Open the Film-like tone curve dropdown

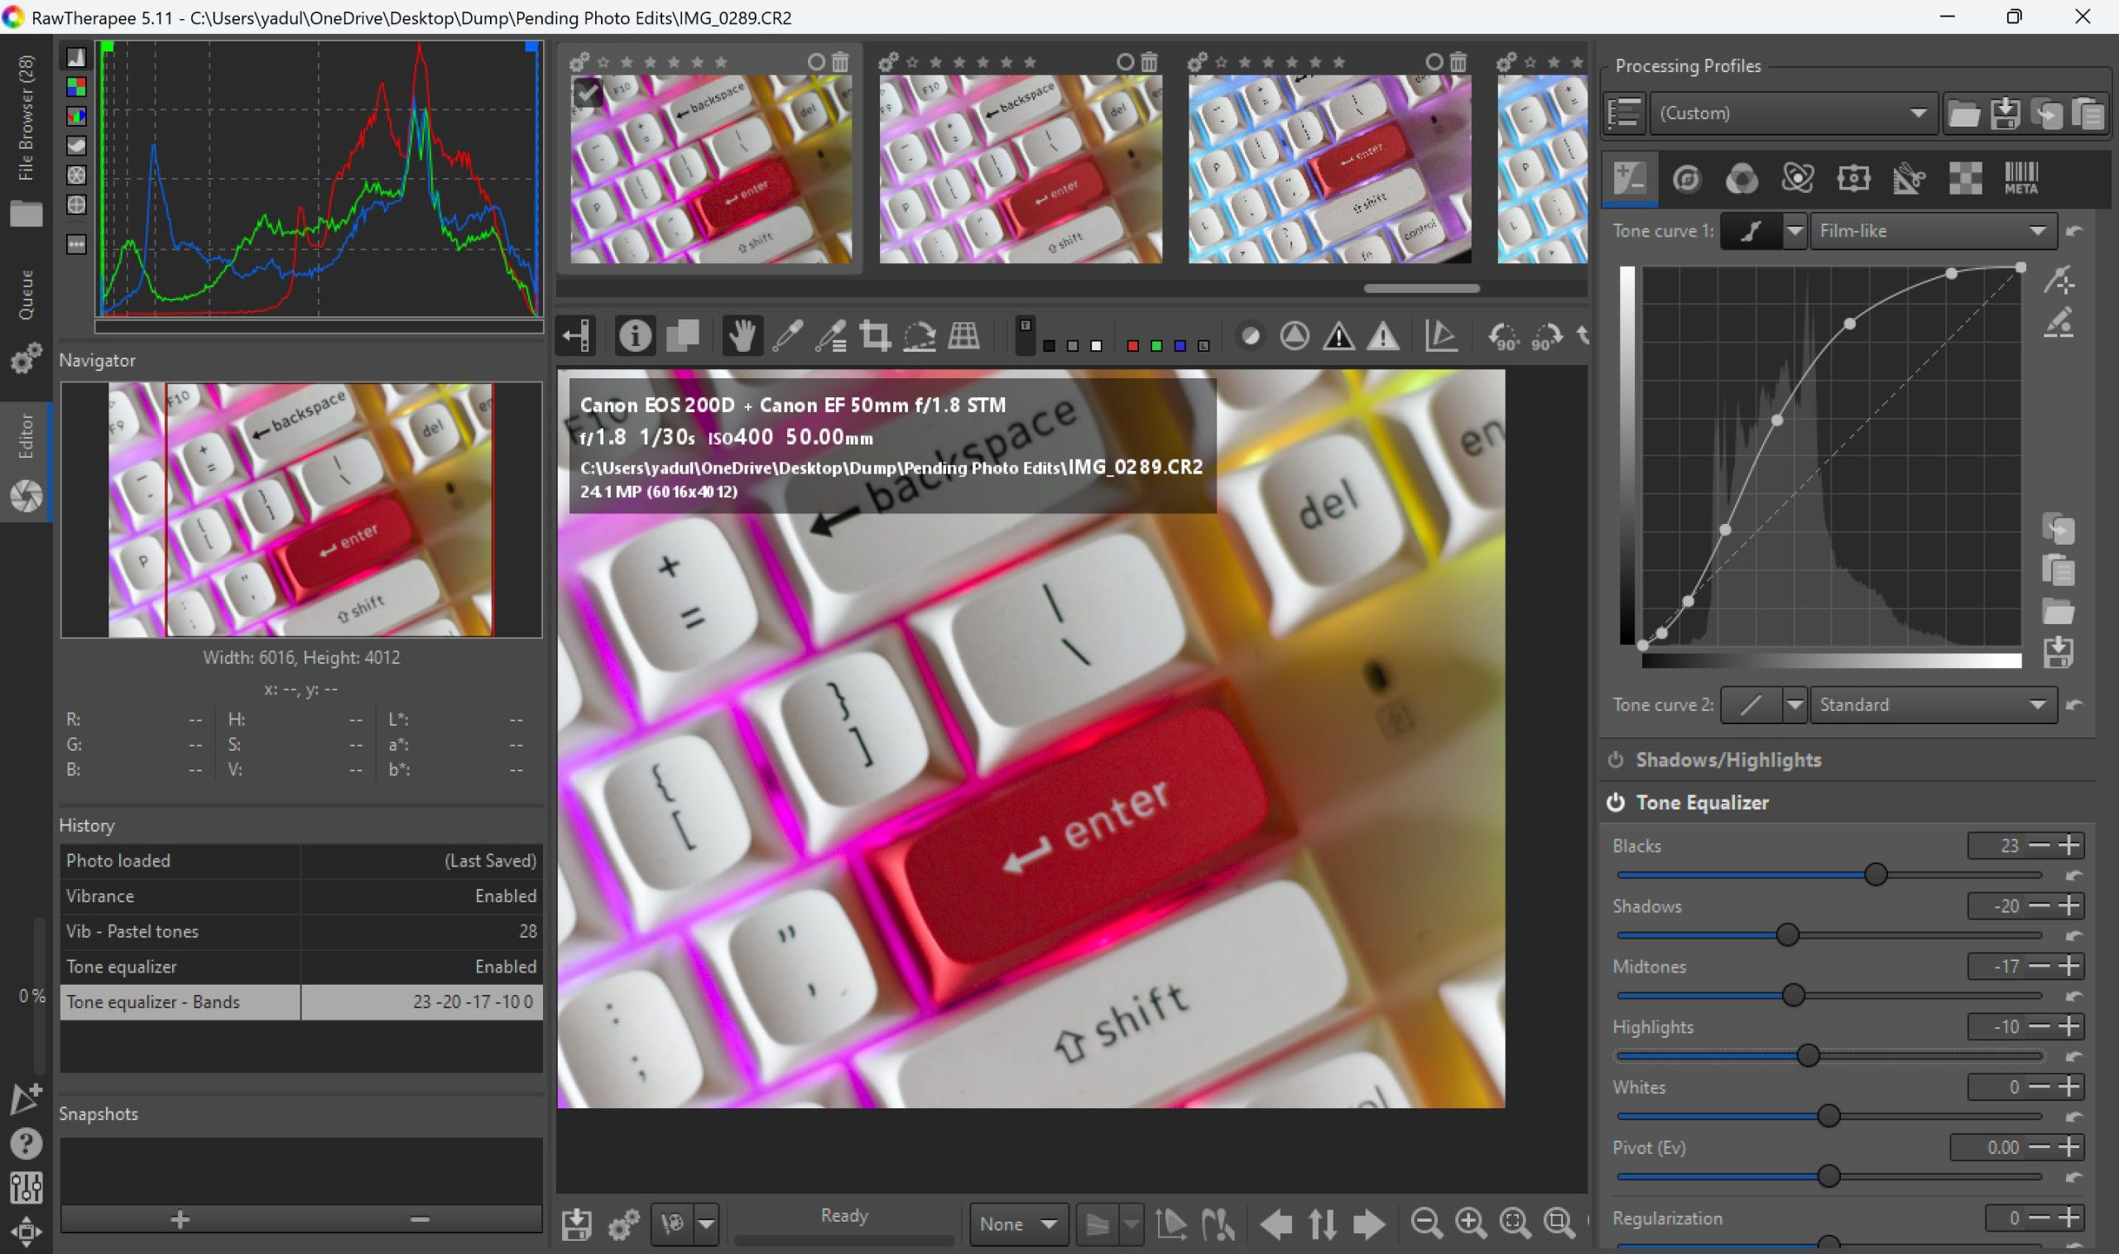pyautogui.click(x=1934, y=230)
